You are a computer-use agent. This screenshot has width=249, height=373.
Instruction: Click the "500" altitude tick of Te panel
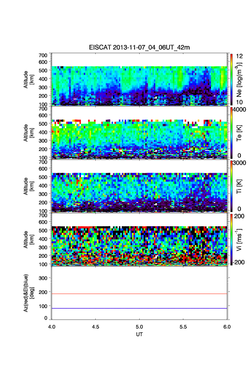pos(43,124)
